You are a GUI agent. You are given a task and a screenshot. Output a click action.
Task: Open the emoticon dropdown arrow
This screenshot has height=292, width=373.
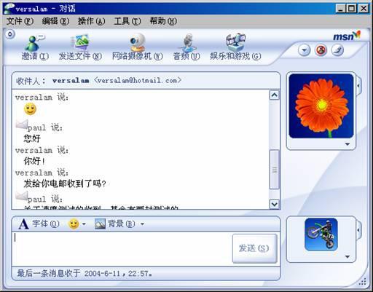tap(84, 224)
